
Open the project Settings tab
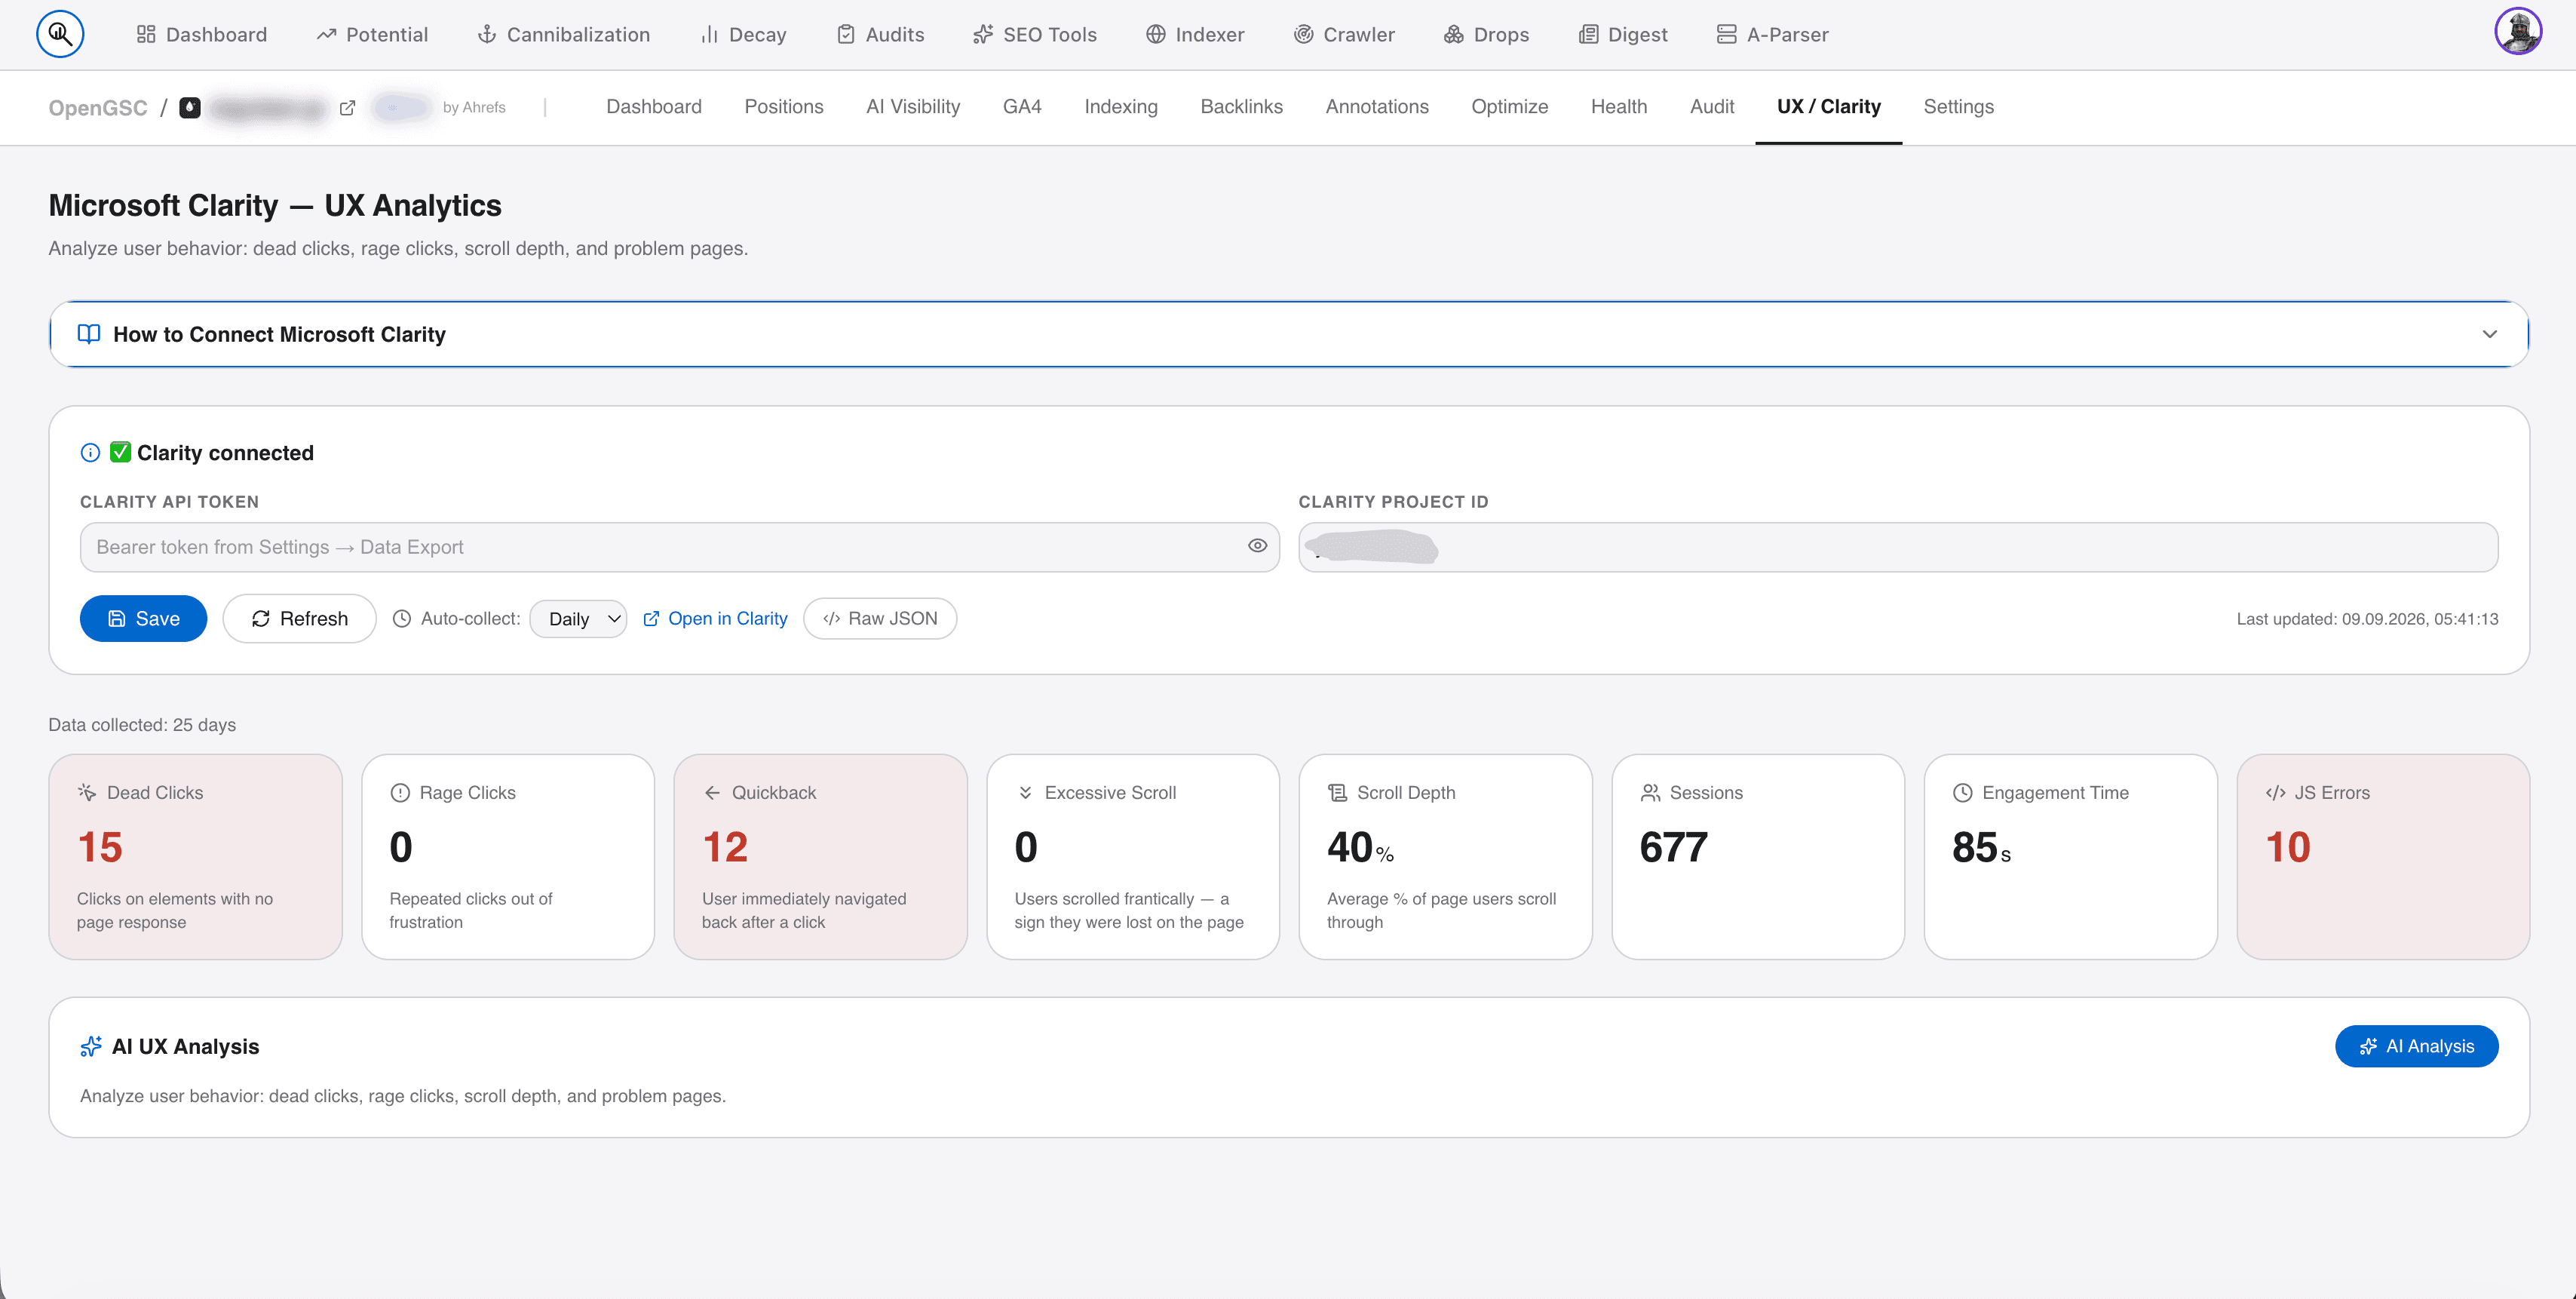pyautogui.click(x=1958, y=107)
